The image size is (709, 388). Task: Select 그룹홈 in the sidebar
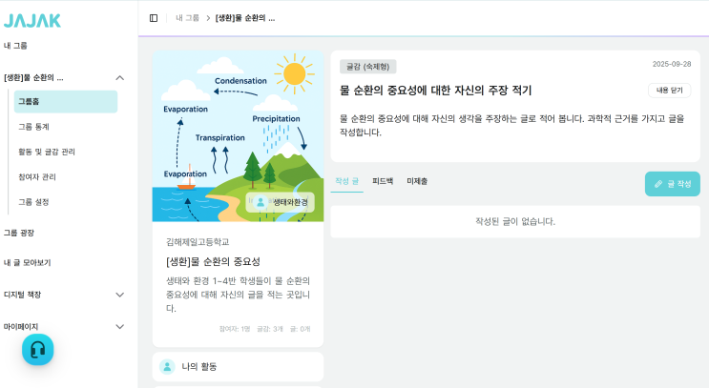pos(66,102)
